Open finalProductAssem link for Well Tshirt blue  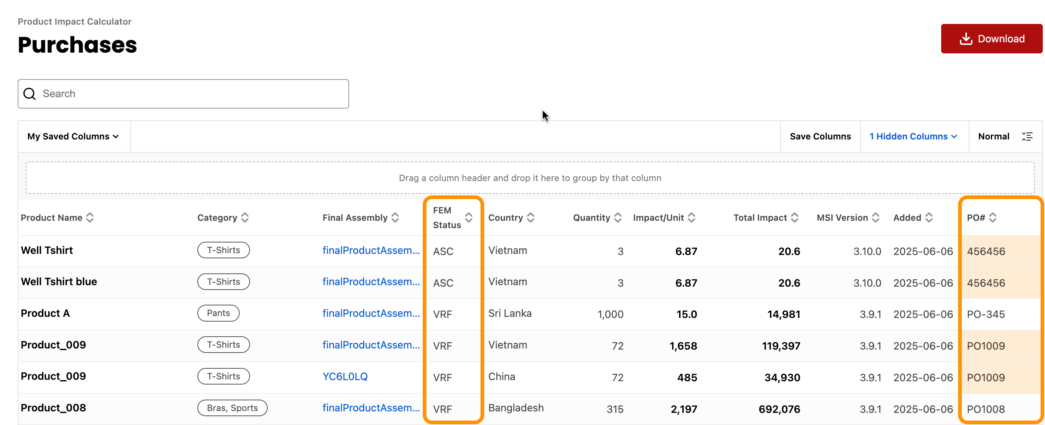[371, 281]
